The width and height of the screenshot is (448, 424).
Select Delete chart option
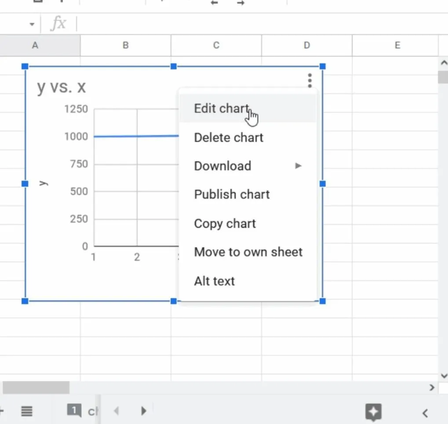coord(248,137)
